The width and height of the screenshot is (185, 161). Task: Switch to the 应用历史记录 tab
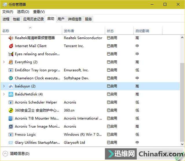coord(34,19)
